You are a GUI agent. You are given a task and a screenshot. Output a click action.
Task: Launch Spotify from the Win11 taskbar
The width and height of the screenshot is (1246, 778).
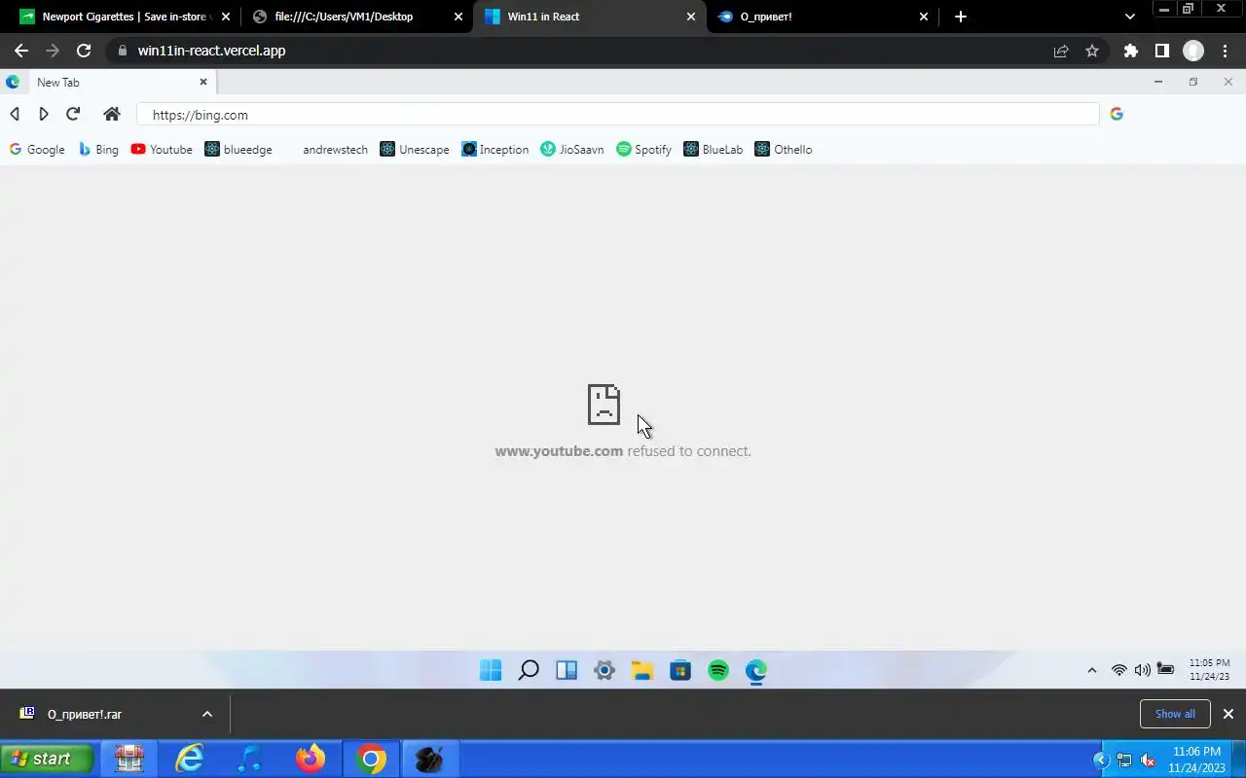[x=718, y=670]
